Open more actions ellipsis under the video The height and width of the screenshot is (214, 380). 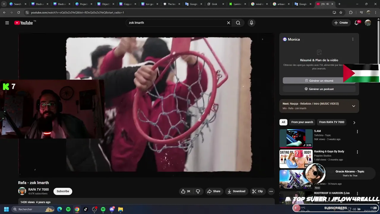point(271,191)
